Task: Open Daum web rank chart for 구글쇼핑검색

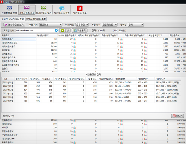Action: 121,131
